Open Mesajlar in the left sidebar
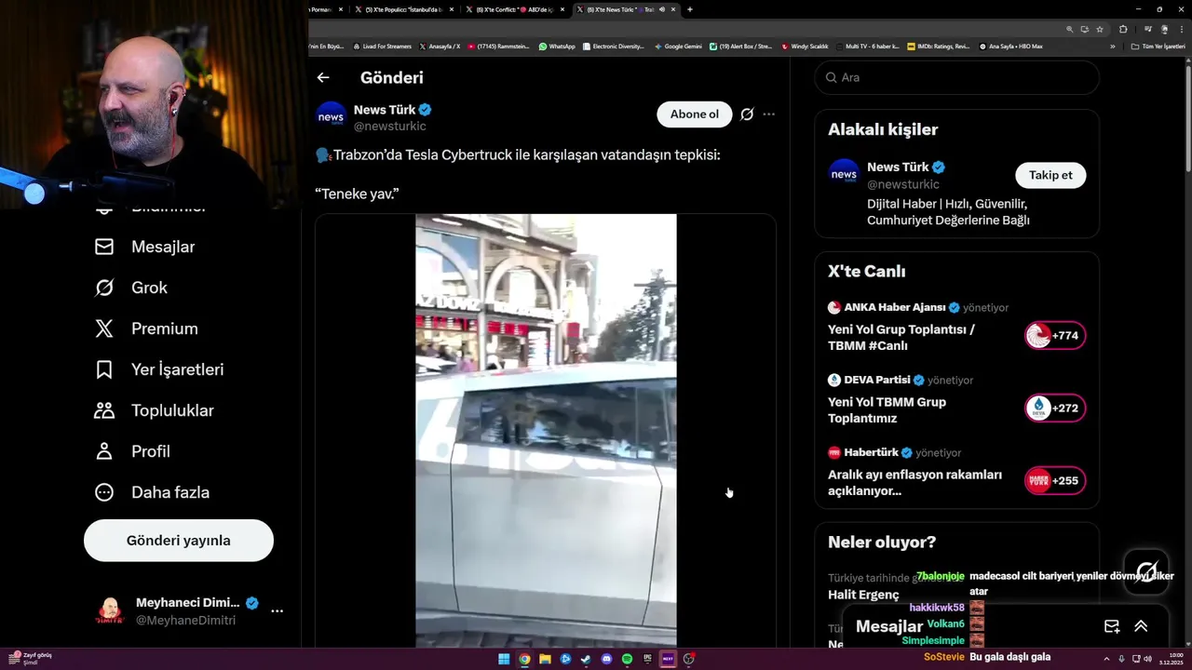This screenshot has height=670, width=1192. [144, 247]
